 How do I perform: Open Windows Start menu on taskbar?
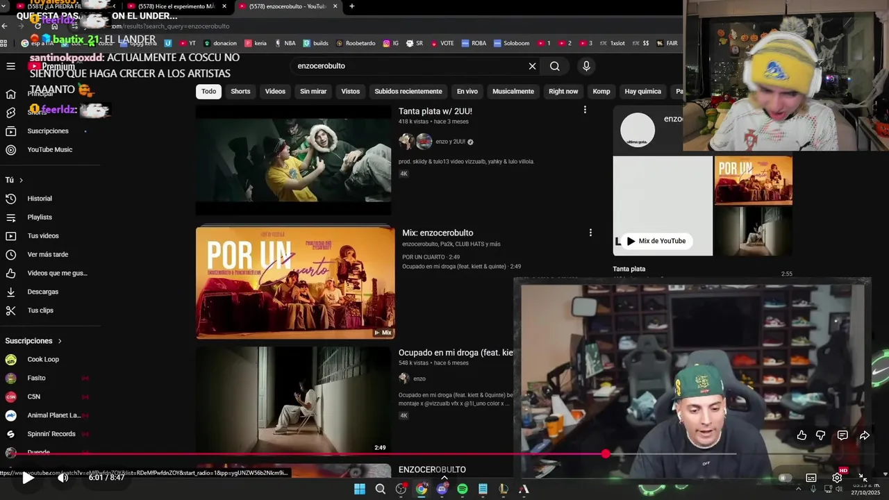[360, 489]
